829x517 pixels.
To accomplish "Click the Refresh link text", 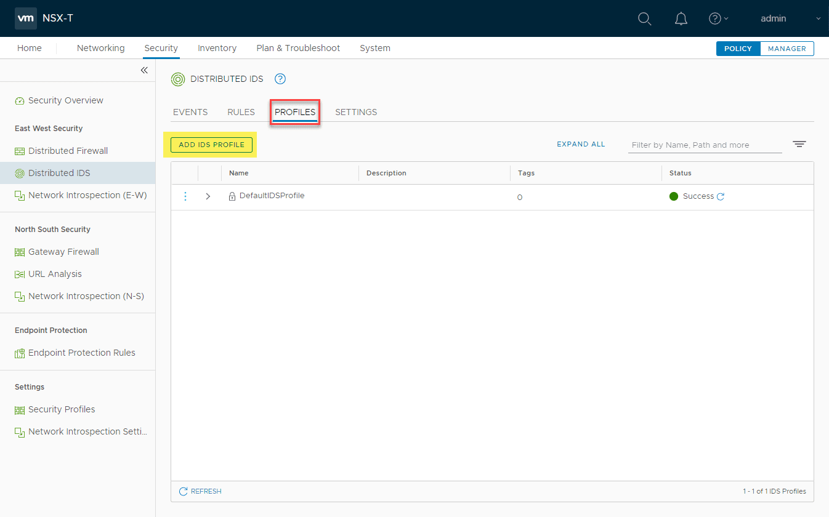I will [x=206, y=491].
